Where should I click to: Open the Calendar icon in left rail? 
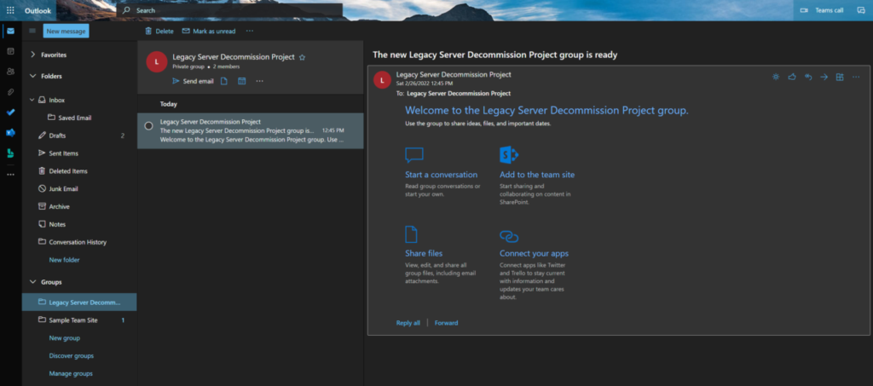click(10, 51)
